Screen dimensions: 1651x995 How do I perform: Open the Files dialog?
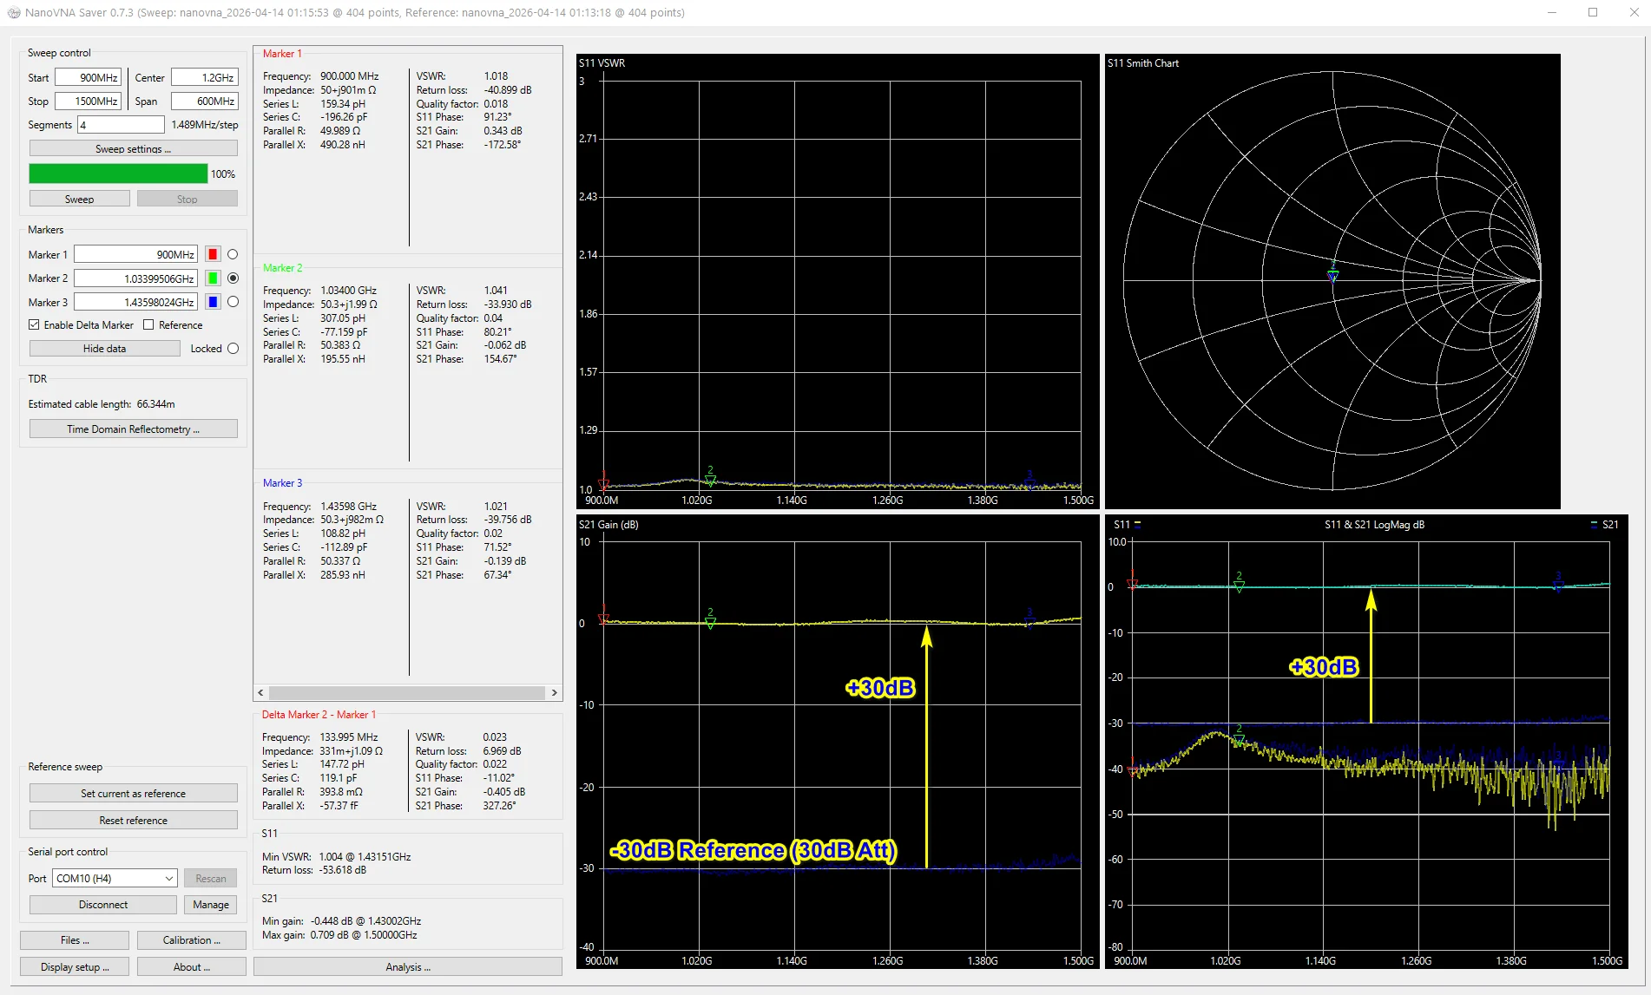pyautogui.click(x=75, y=940)
